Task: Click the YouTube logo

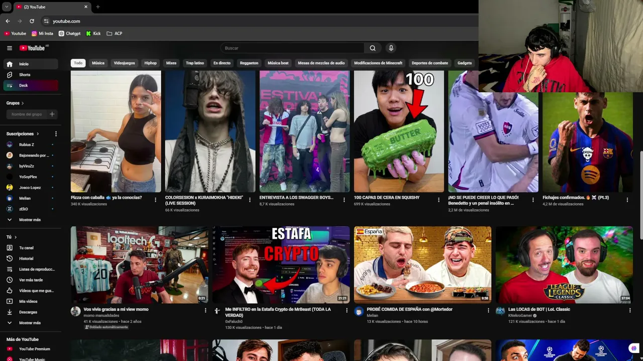Action: (33, 48)
